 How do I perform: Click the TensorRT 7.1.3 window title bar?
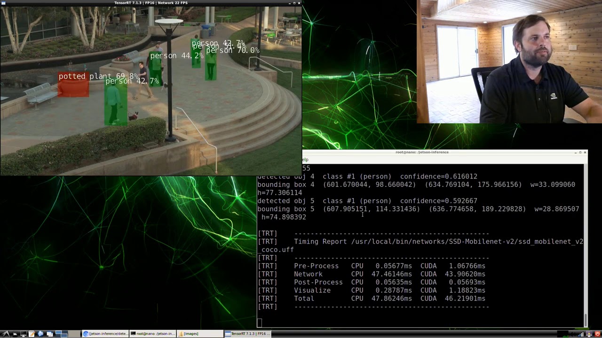(x=150, y=3)
